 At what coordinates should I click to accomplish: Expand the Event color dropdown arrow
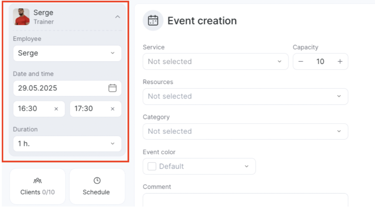[x=247, y=166]
